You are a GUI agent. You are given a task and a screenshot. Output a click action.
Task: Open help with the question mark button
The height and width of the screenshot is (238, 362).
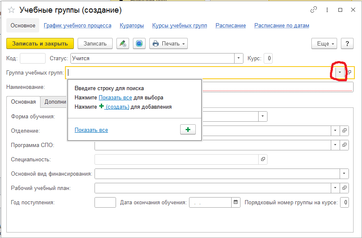pos(347,43)
